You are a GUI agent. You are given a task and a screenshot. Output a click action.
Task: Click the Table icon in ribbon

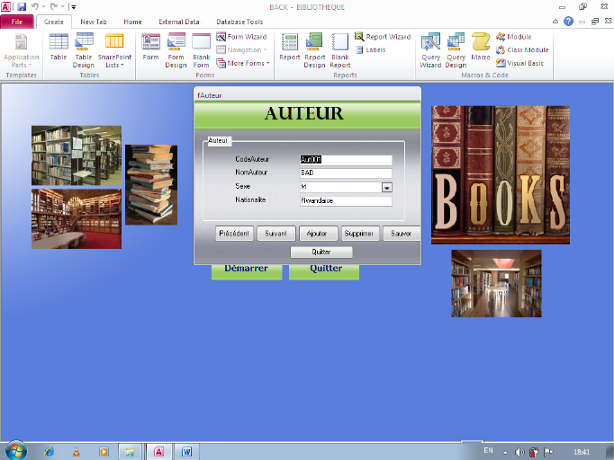coord(59,47)
